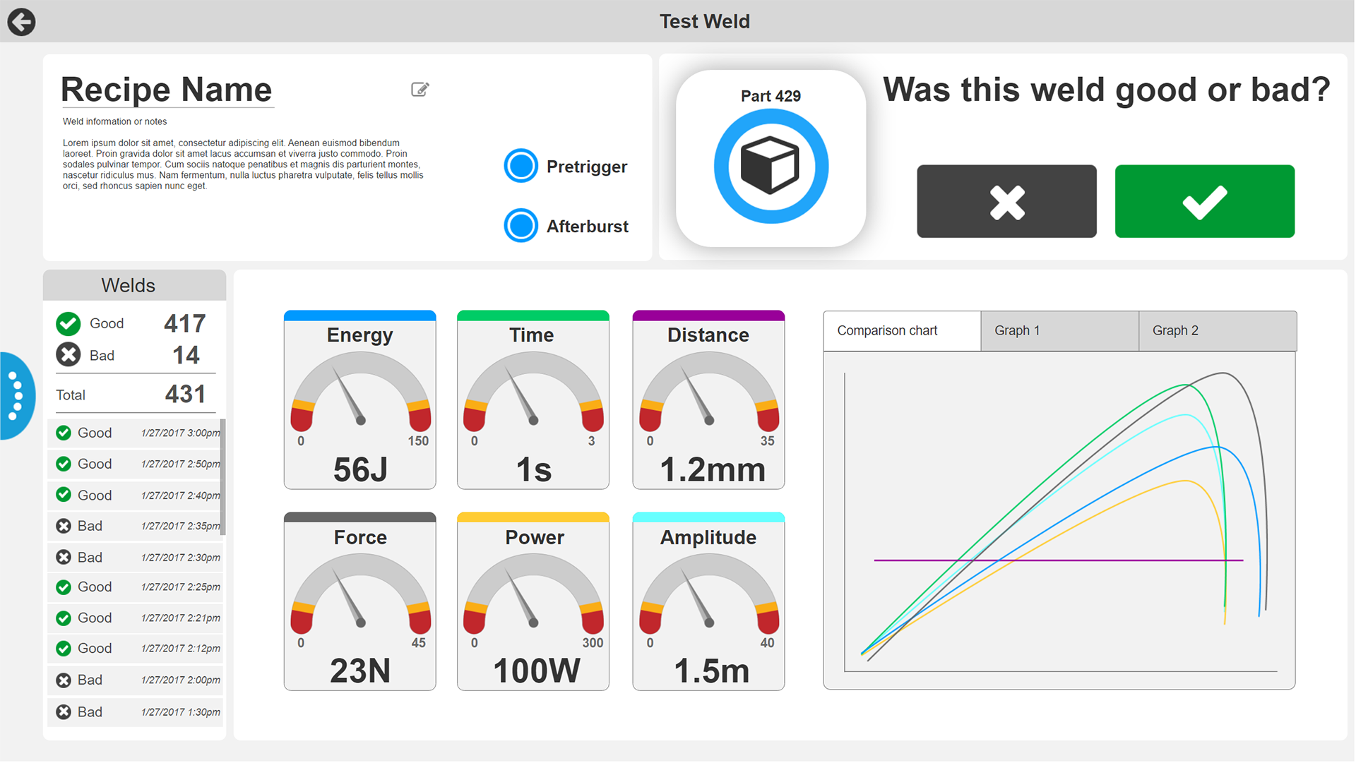Image resolution: width=1356 pixels, height=763 pixels.
Task: Toggle the Afterburst radio button
Action: [x=521, y=226]
